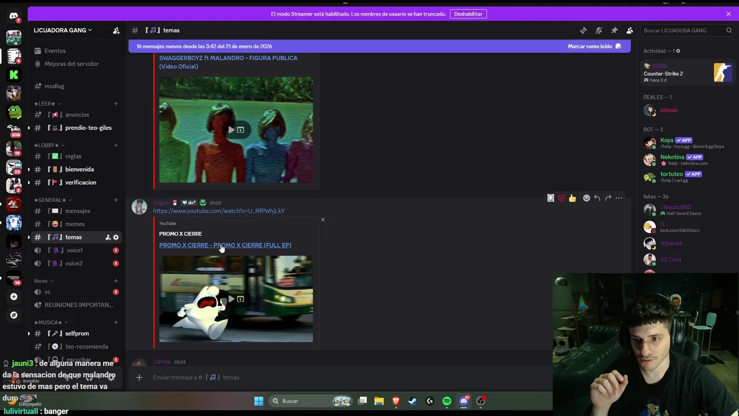Open Discover servers compass icon
The image size is (739, 416).
coord(14,315)
